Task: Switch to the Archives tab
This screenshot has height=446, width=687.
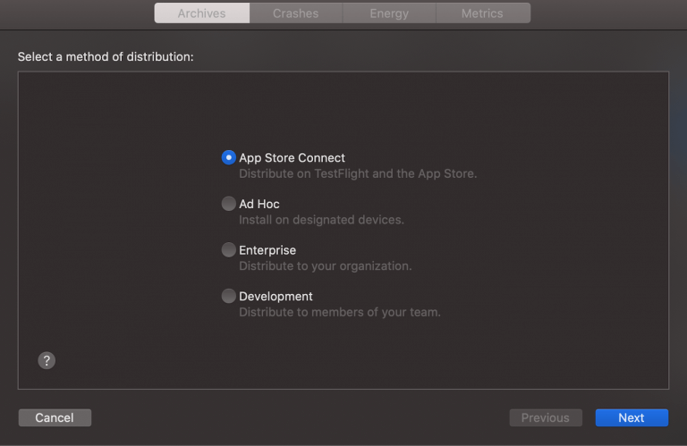Action: 201,13
